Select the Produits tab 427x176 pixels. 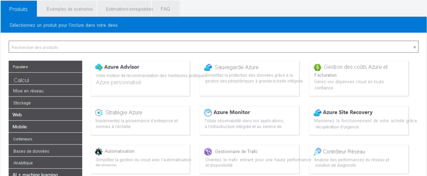18,9
